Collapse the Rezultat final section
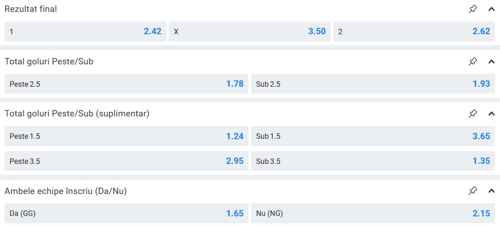Viewport: 500px width, 226px height. coord(491,9)
